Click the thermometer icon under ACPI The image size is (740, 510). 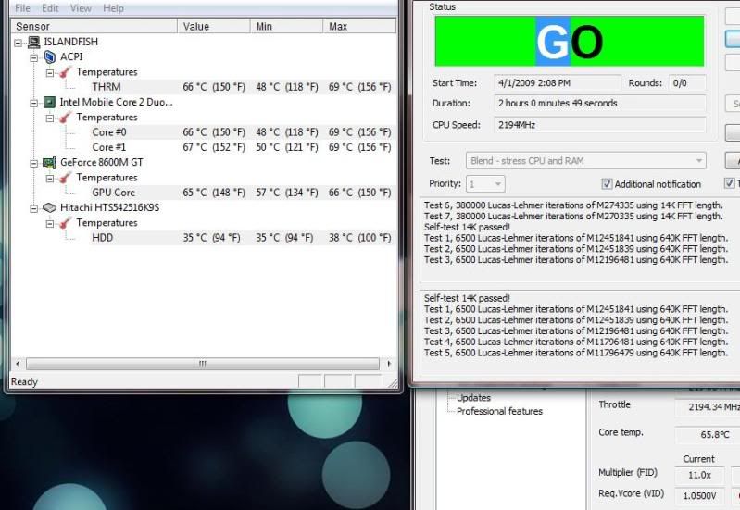point(65,72)
